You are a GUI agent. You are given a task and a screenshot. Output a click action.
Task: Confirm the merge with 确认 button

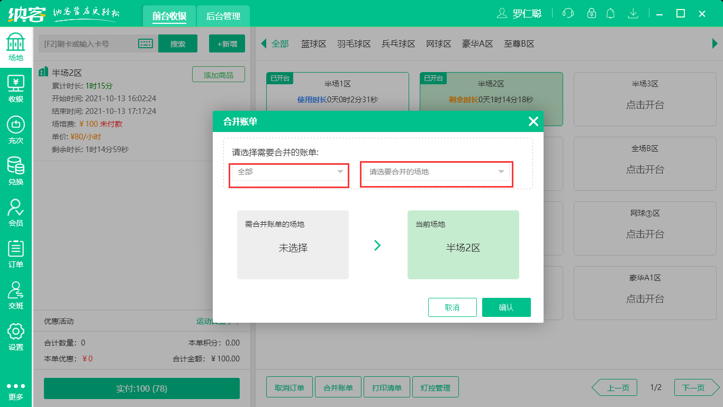click(x=506, y=307)
